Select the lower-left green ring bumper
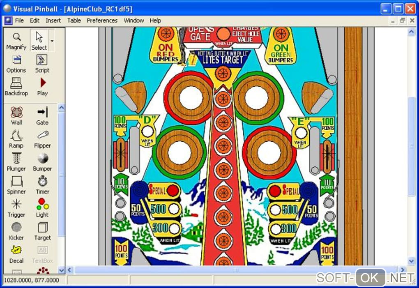The height and width of the screenshot is (288, 419). click(180, 152)
